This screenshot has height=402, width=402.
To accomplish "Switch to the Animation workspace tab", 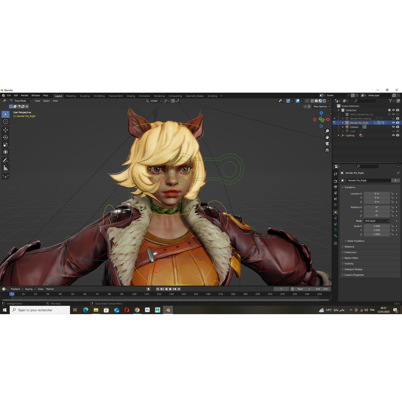I will coord(144,96).
